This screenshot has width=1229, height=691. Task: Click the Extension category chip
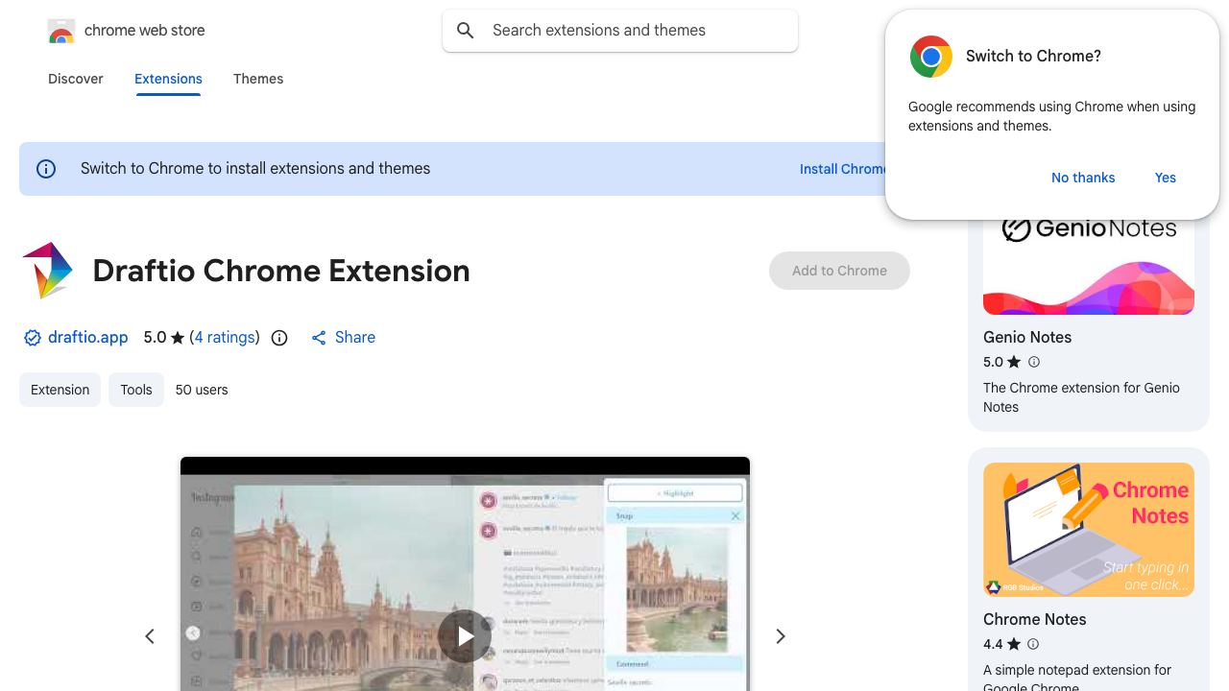click(x=60, y=390)
